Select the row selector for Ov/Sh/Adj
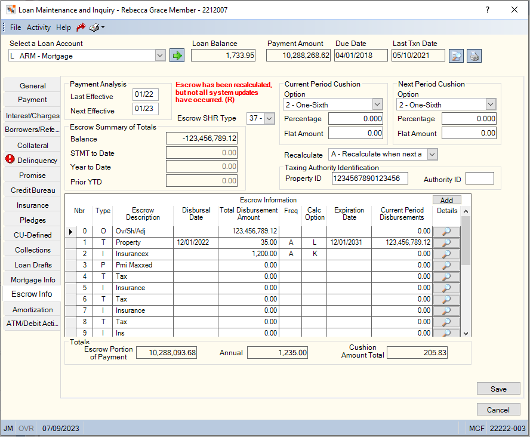 tap(70, 232)
